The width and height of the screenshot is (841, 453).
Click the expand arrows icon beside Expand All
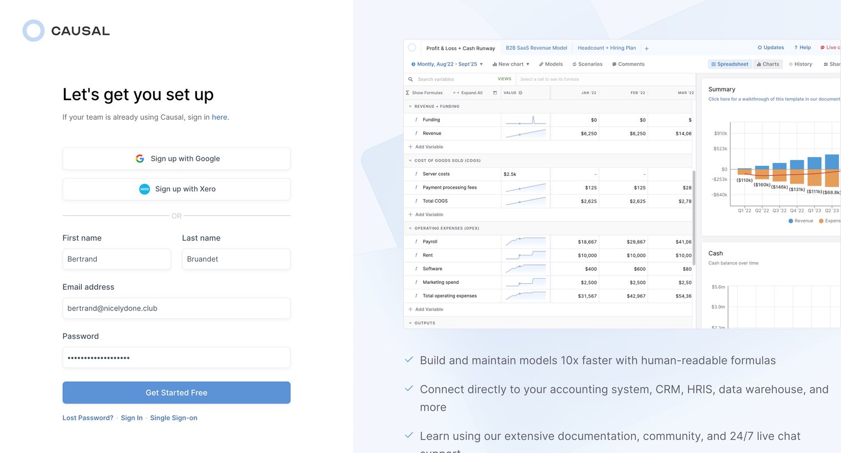pyautogui.click(x=456, y=93)
